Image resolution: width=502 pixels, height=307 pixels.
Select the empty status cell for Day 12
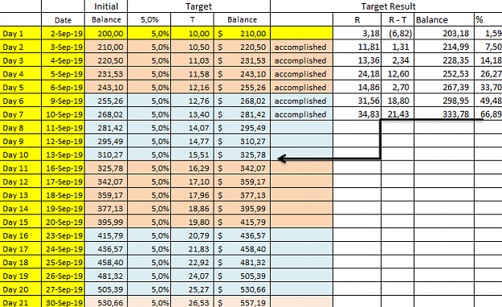[301, 182]
